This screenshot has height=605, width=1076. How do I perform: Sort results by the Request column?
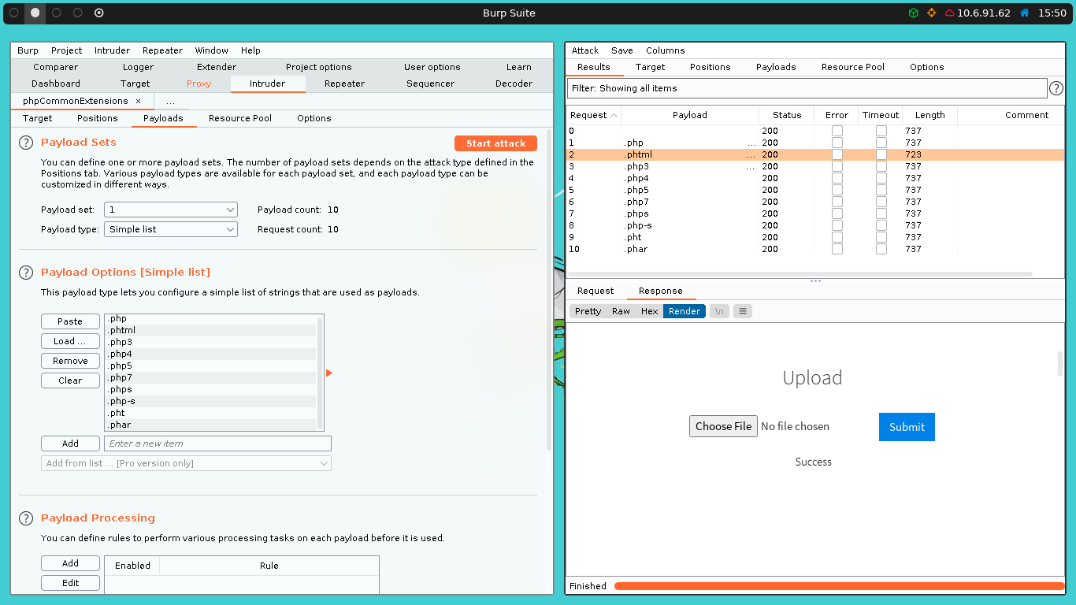pyautogui.click(x=593, y=115)
